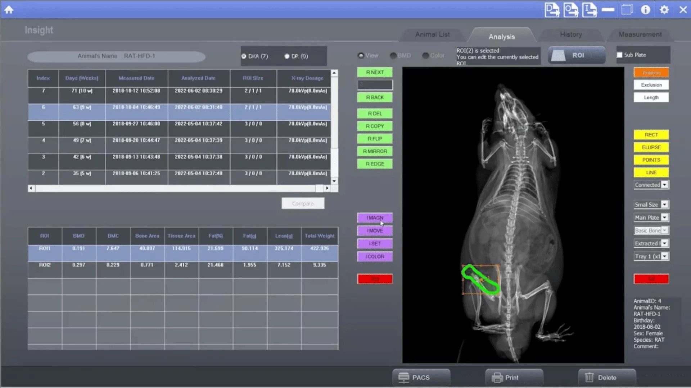The height and width of the screenshot is (388, 691).
Task: Open the Small Size dropdown
Action: click(x=665, y=204)
